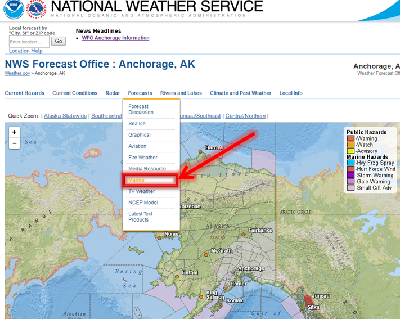Click the National Weather Service emblem
400x319 pixels.
click(37, 9)
